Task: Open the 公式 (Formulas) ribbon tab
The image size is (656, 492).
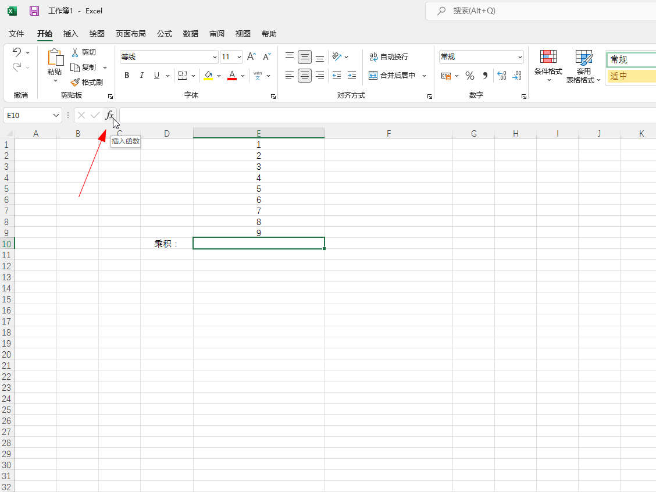Action: [165, 34]
